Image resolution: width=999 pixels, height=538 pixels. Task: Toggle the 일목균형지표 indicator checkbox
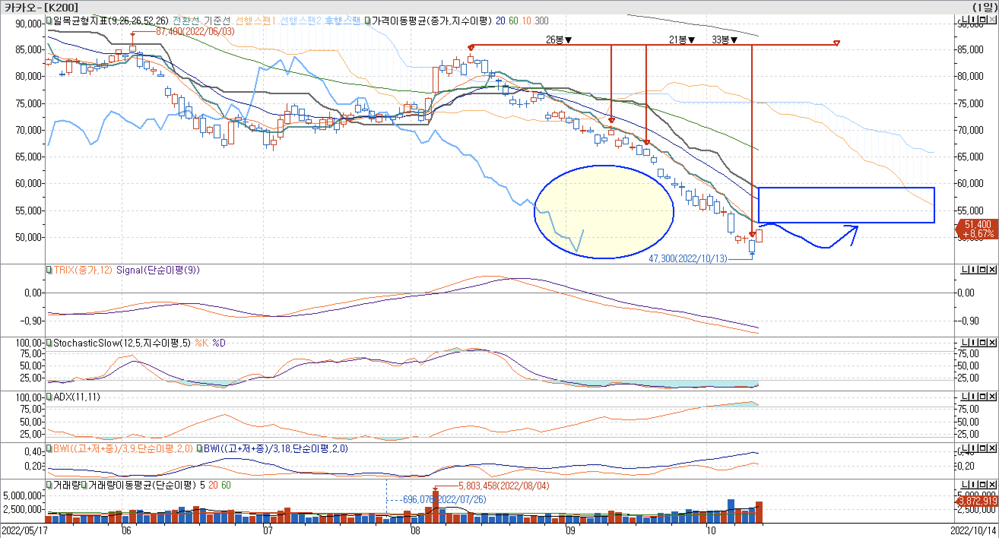49,20
